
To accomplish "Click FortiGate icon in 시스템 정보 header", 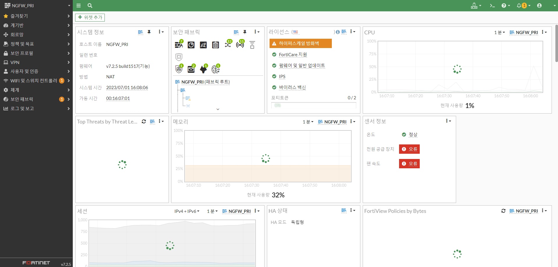I will [140, 32].
